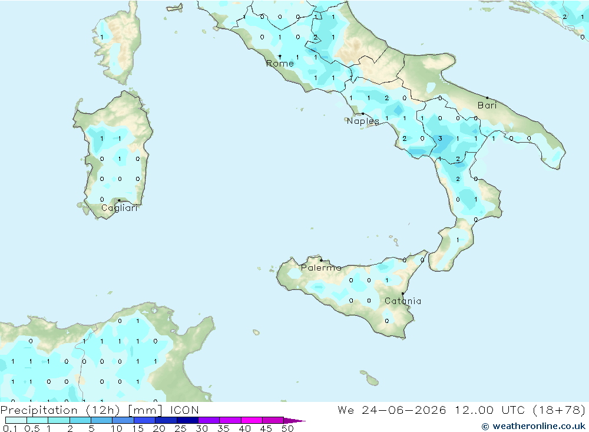
Task: Click the Catania city label
Action: pyautogui.click(x=403, y=301)
